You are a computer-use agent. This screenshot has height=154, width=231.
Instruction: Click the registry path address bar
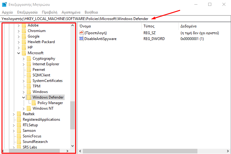point(115,19)
